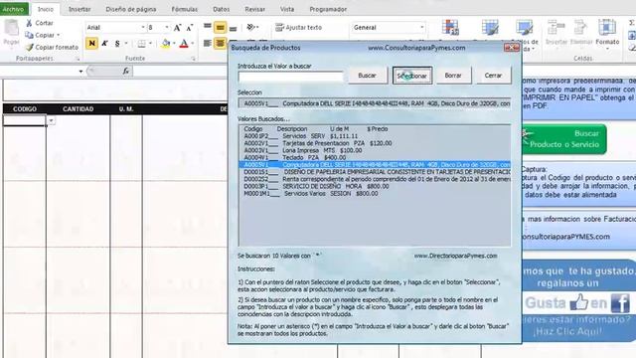The image size is (636, 358).
Task: Click the Buscar button in dialog
Action: [x=367, y=76]
